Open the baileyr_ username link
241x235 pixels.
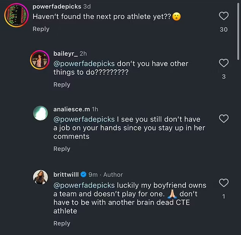65,53
